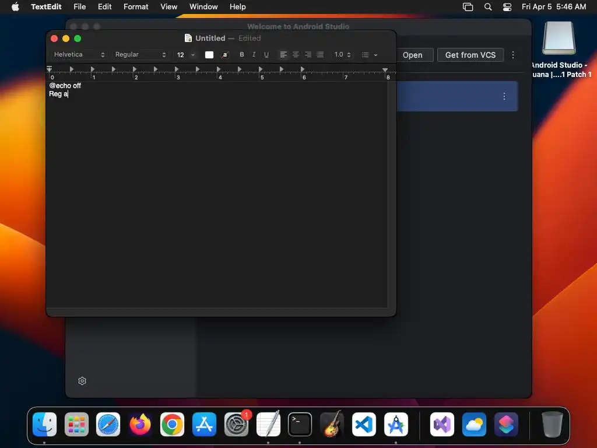Switch to Android Studio in the Dock
The width and height of the screenshot is (597, 448).
pyautogui.click(x=396, y=425)
